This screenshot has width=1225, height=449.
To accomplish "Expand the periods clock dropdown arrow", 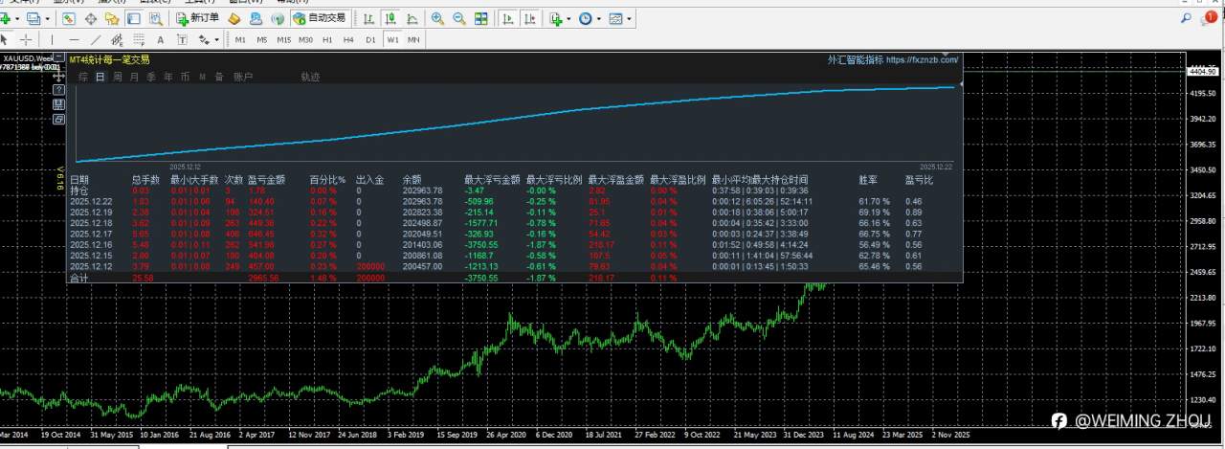I will (599, 19).
